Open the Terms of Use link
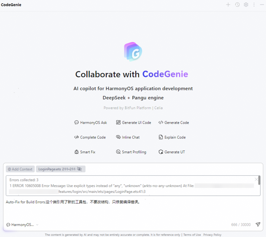Image resolution: width=266 pixels, height=237 pixels. click(x=192, y=235)
